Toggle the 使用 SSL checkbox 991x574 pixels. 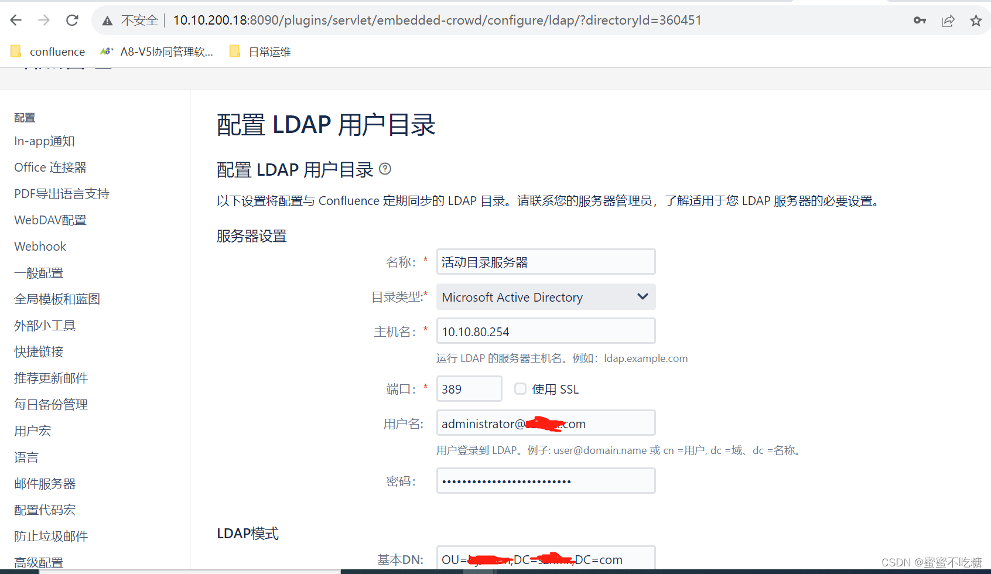pyautogui.click(x=520, y=388)
